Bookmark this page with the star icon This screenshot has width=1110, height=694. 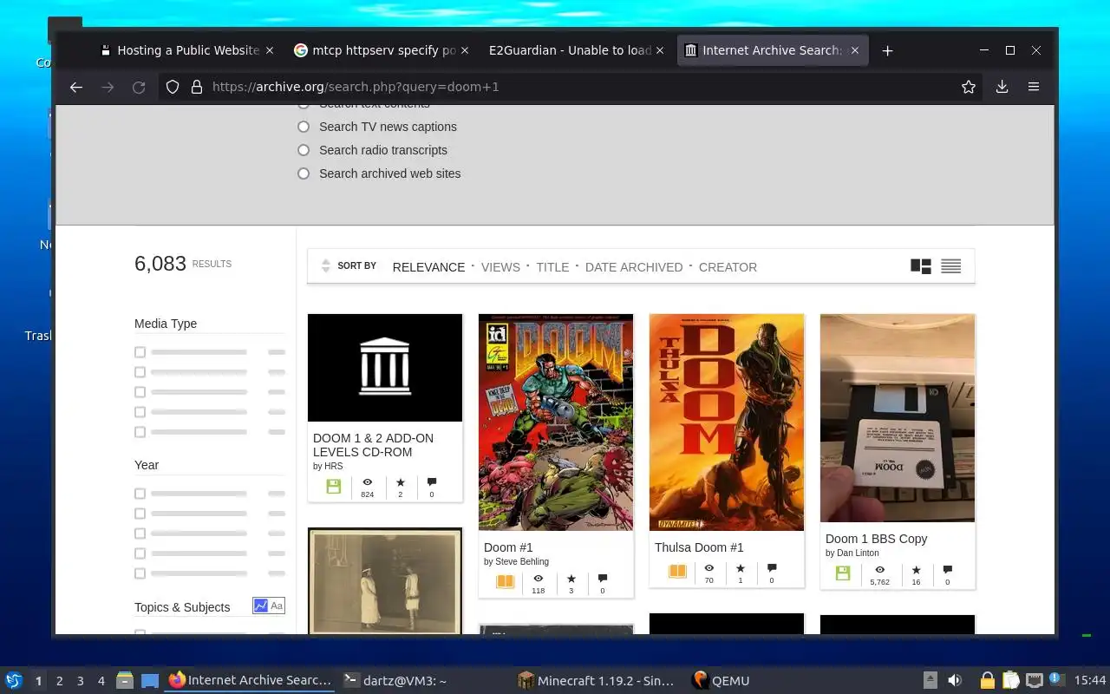tap(969, 87)
